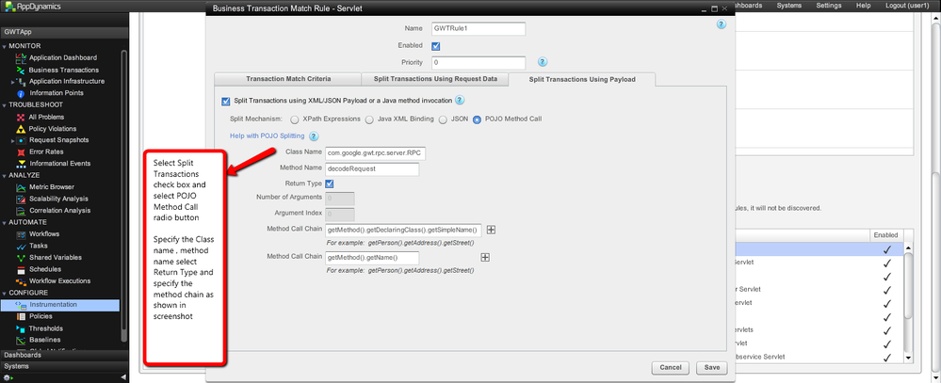
Task: Click the Name input field
Action: pyautogui.click(x=479, y=29)
